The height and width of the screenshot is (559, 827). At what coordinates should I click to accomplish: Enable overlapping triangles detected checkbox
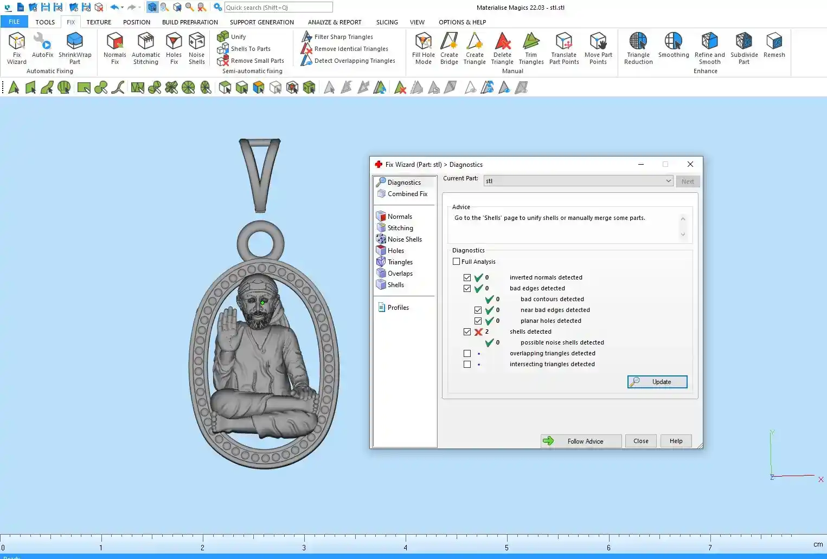point(467,353)
